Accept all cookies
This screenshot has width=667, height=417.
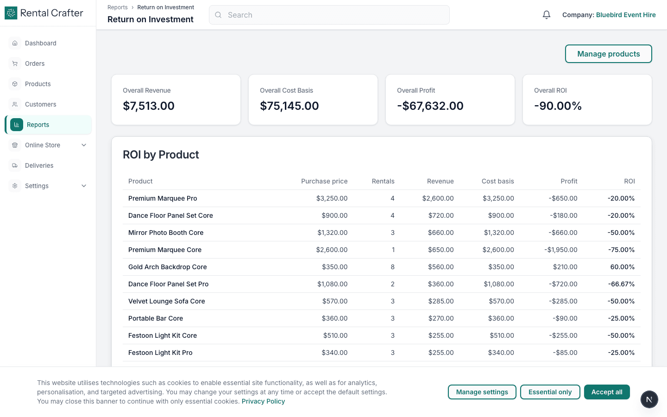607,392
